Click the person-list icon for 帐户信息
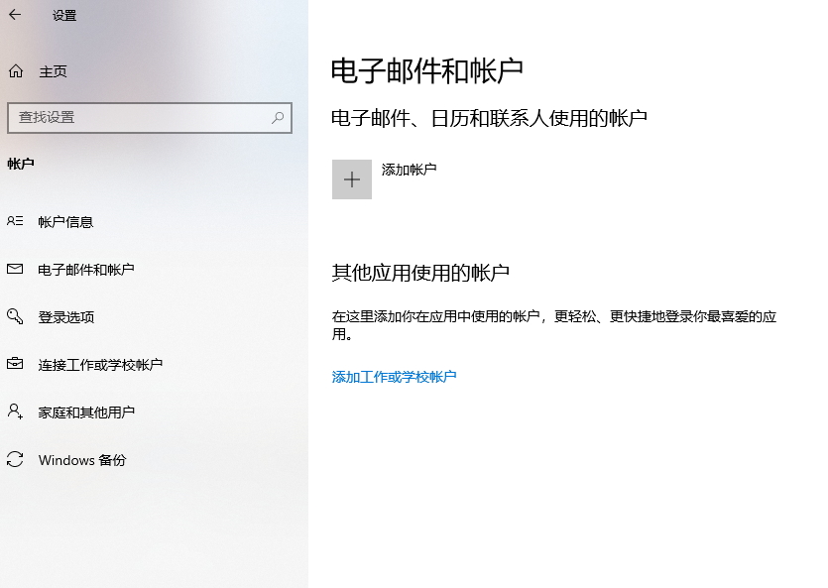The image size is (828, 588). 15,221
